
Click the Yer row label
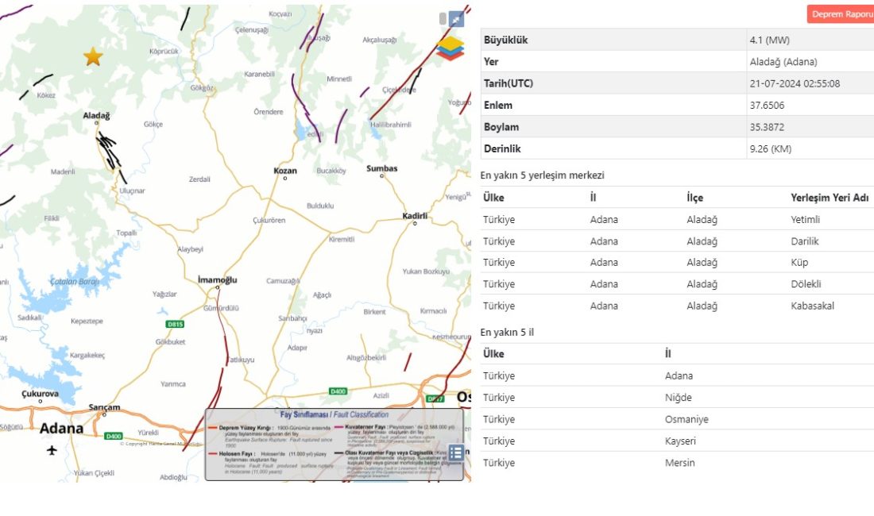(x=491, y=62)
